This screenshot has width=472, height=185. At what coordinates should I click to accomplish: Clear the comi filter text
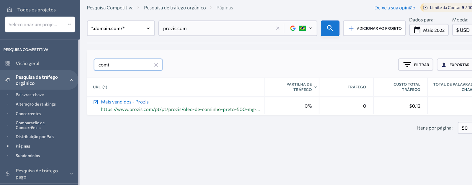click(156, 65)
